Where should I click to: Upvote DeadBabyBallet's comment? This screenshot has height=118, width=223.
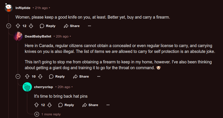point(27,76)
